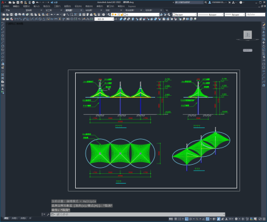Click the title bar search input box

(x=189, y=2)
